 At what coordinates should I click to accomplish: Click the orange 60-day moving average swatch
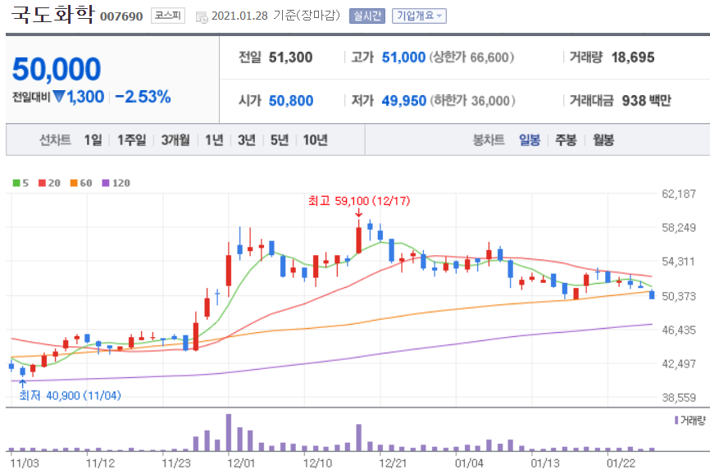(74, 183)
